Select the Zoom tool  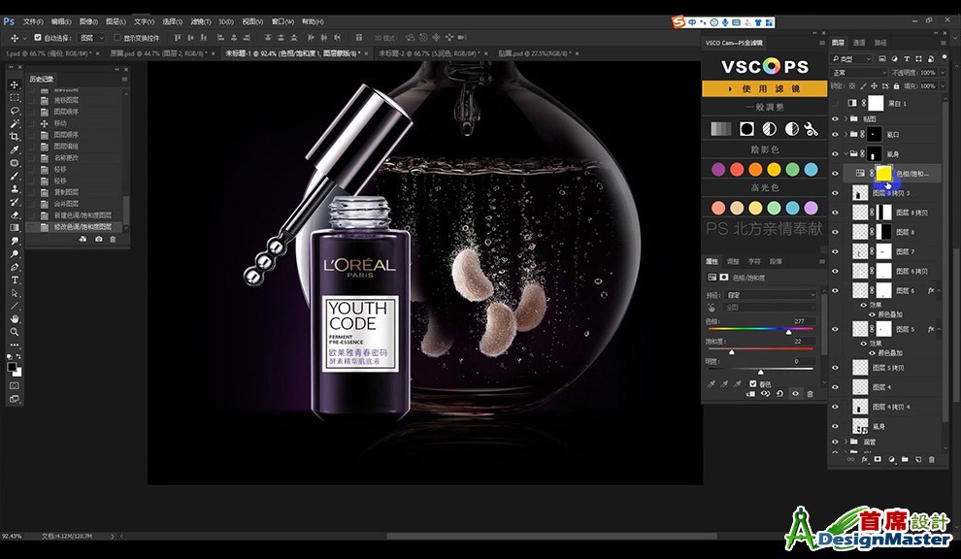(15, 332)
